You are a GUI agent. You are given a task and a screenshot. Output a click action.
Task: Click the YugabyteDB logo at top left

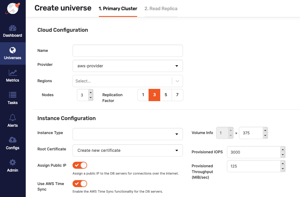point(13,8)
